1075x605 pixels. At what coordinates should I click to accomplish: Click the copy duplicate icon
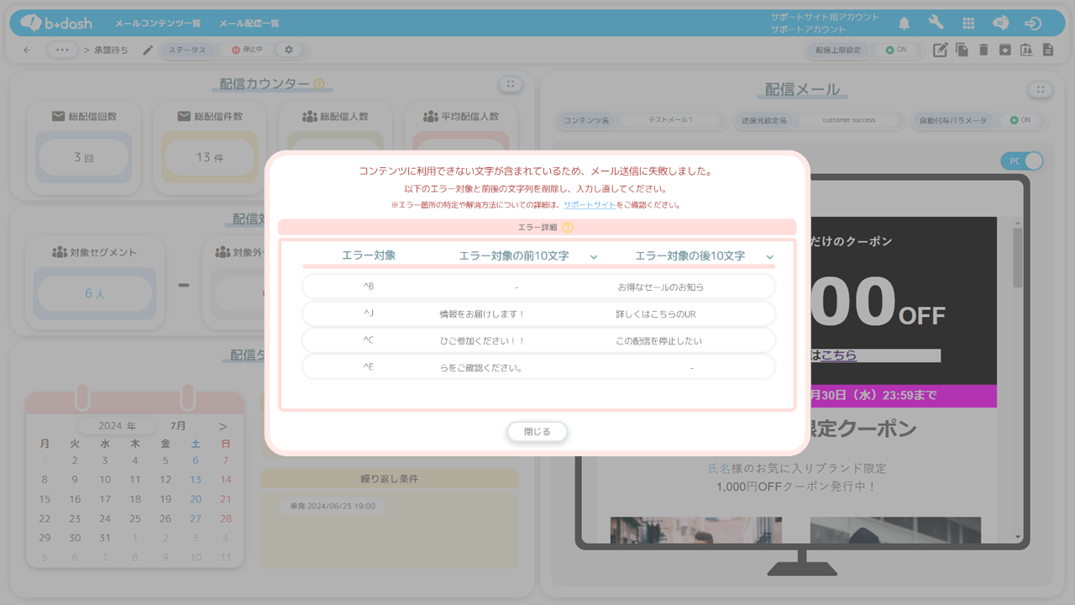click(x=962, y=50)
